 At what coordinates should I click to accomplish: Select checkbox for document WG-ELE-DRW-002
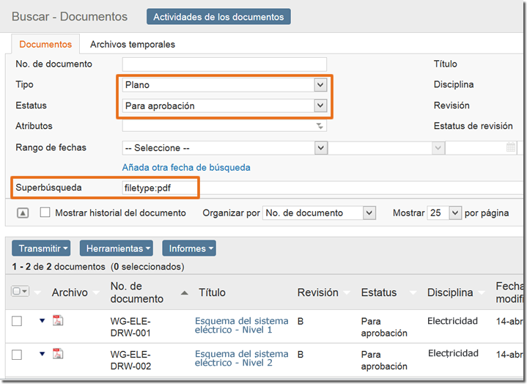click(x=17, y=355)
